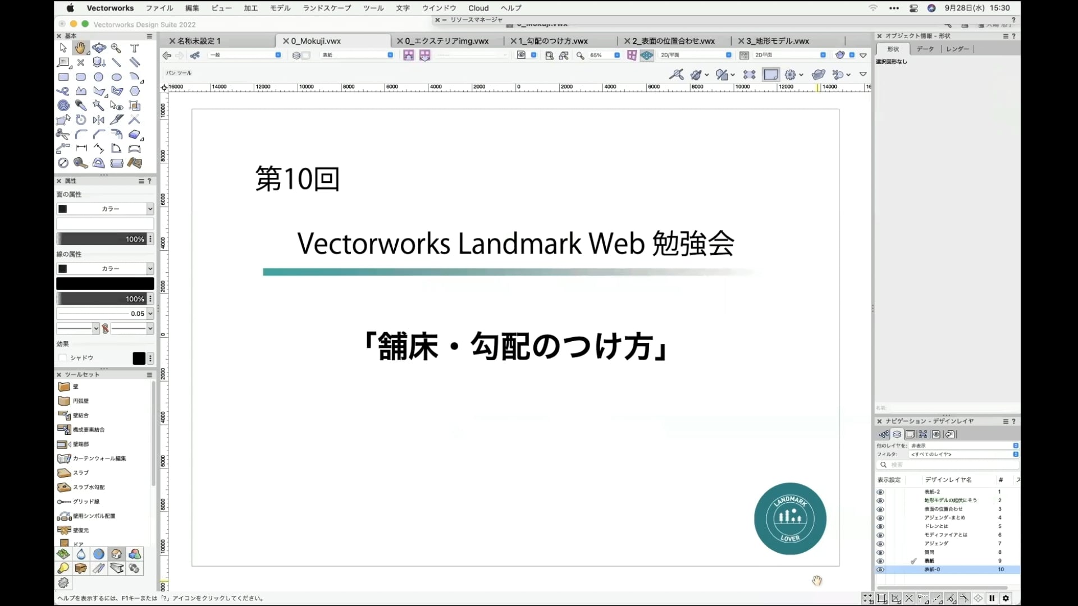
Task: Open the ランドスケープ menu
Action: pos(327,8)
